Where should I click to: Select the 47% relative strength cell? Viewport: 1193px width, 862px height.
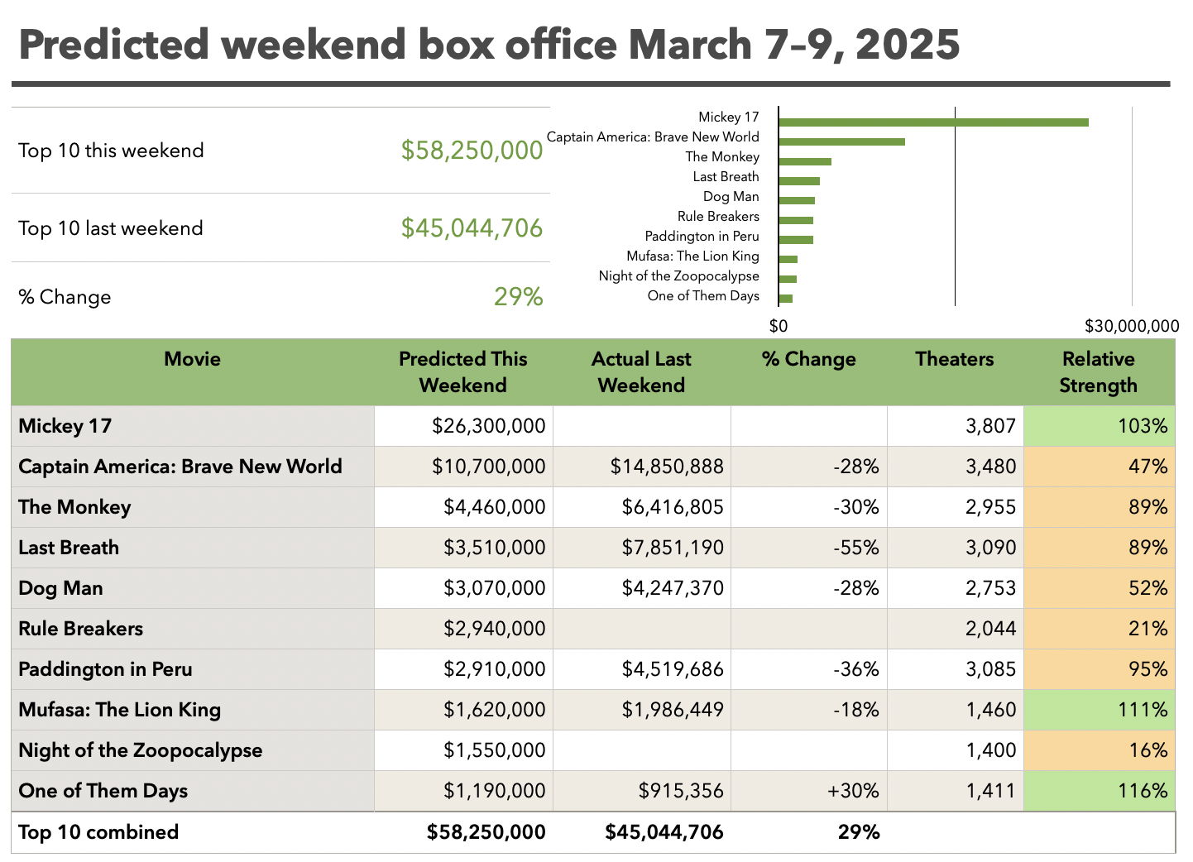coord(1100,467)
